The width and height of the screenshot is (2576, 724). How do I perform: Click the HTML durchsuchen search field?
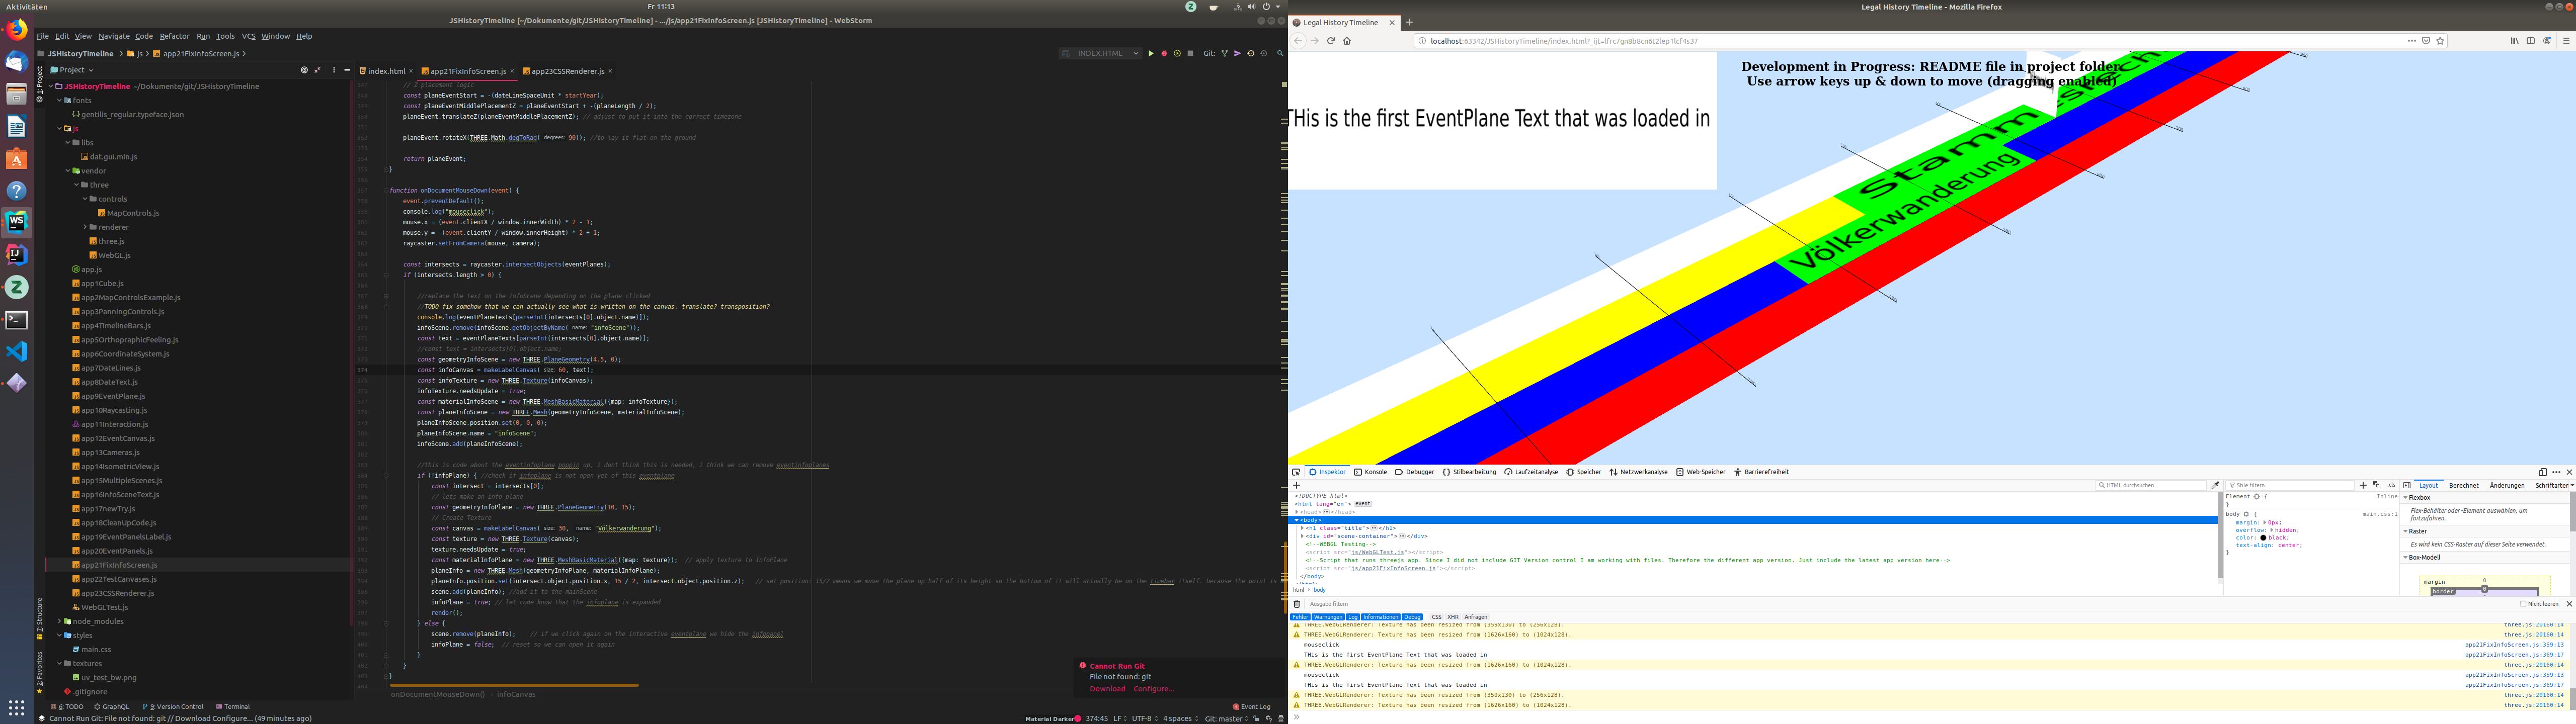2151,485
